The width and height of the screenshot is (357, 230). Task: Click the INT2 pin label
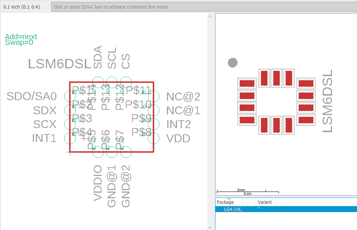click(x=178, y=124)
